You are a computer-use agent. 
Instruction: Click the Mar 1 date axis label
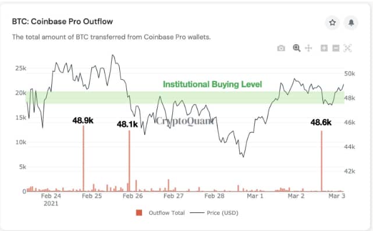click(x=255, y=196)
